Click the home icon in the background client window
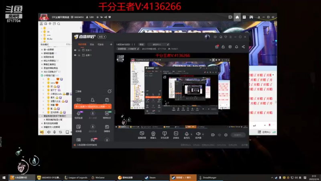 [x=237, y=17]
